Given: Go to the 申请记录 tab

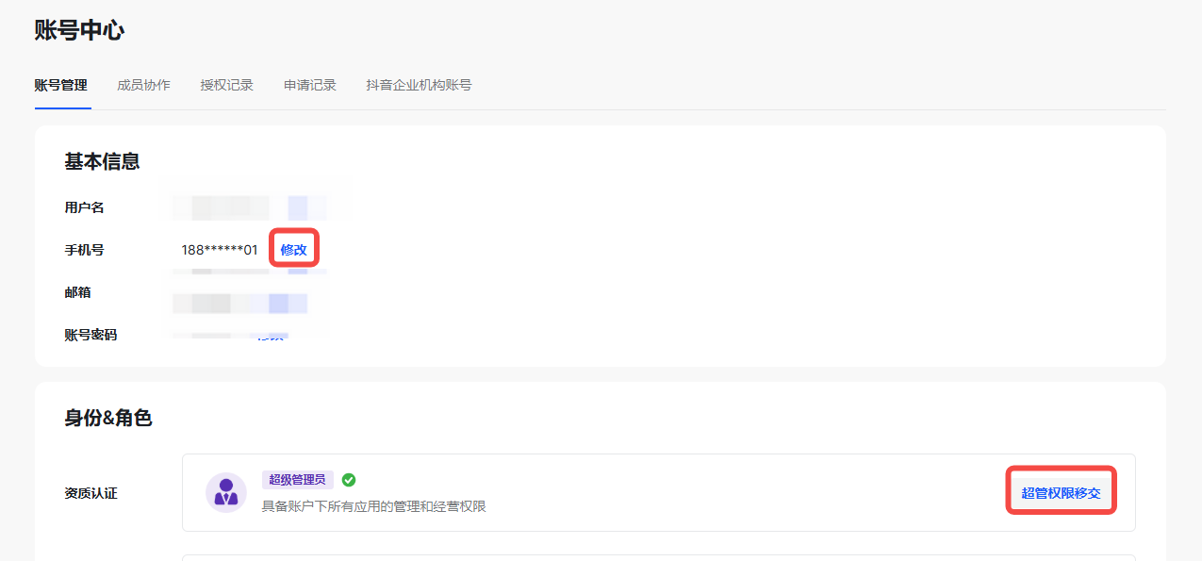Looking at the screenshot, I should click(310, 85).
